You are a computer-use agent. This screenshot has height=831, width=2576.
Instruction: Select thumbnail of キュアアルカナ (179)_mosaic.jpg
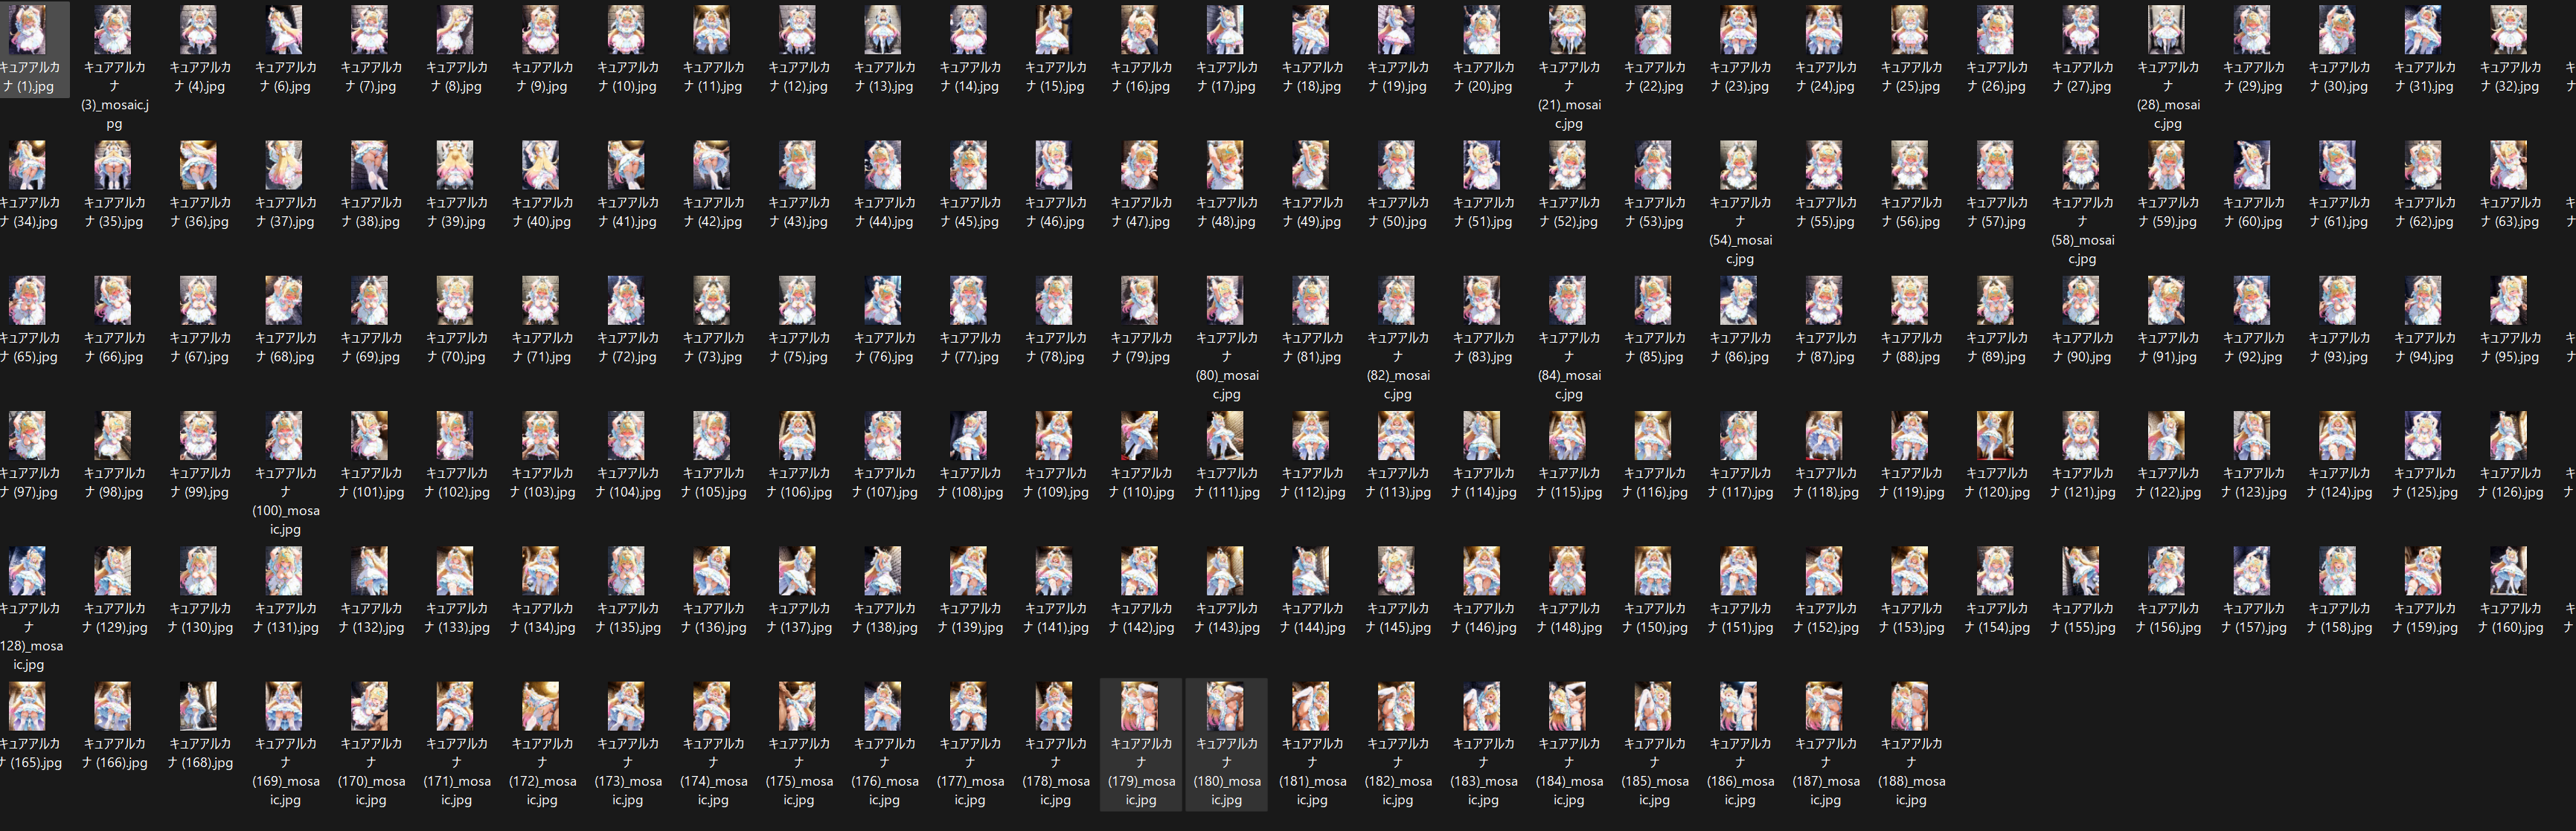pos(1140,706)
